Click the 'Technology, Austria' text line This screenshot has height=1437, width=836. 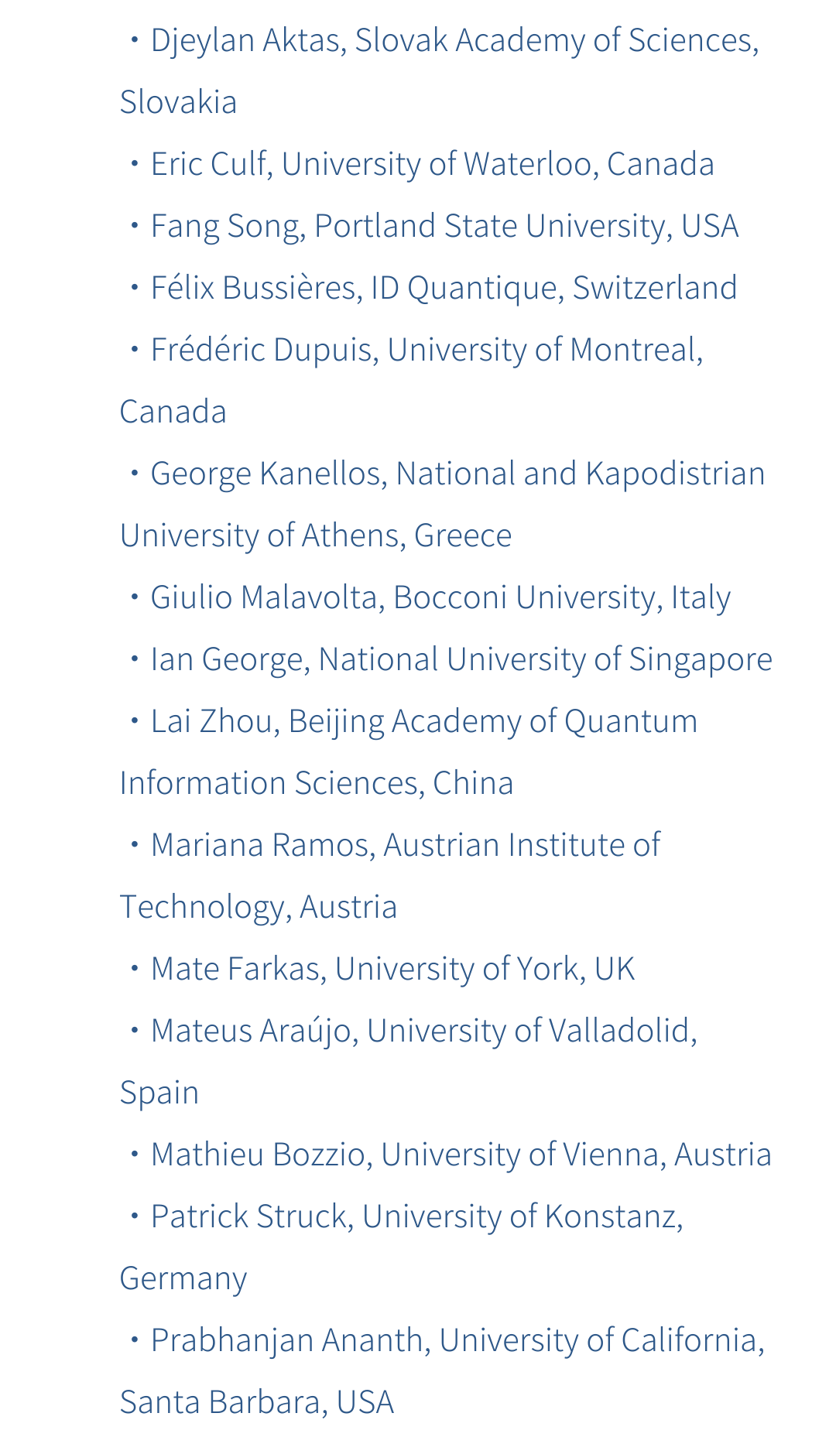pos(259,907)
